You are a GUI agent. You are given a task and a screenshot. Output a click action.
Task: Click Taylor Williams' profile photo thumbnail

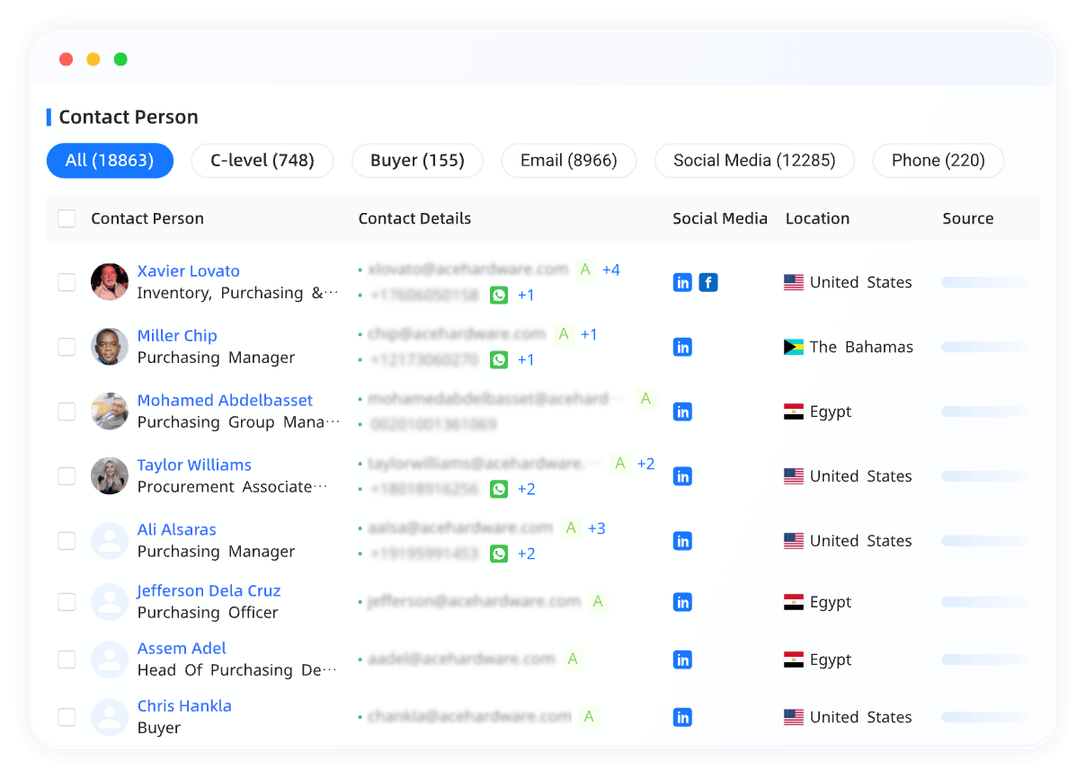tap(110, 476)
